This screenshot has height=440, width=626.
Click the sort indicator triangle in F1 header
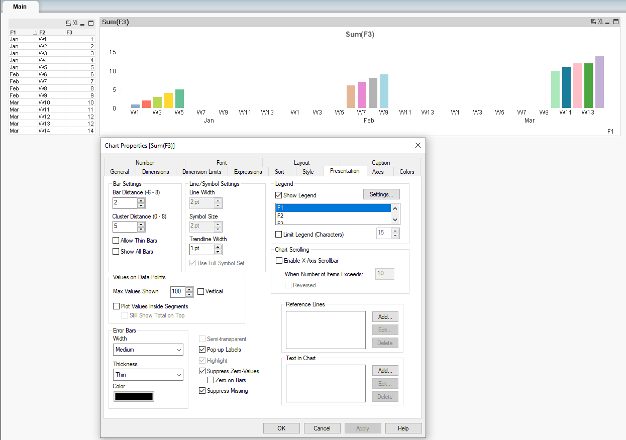35,33
